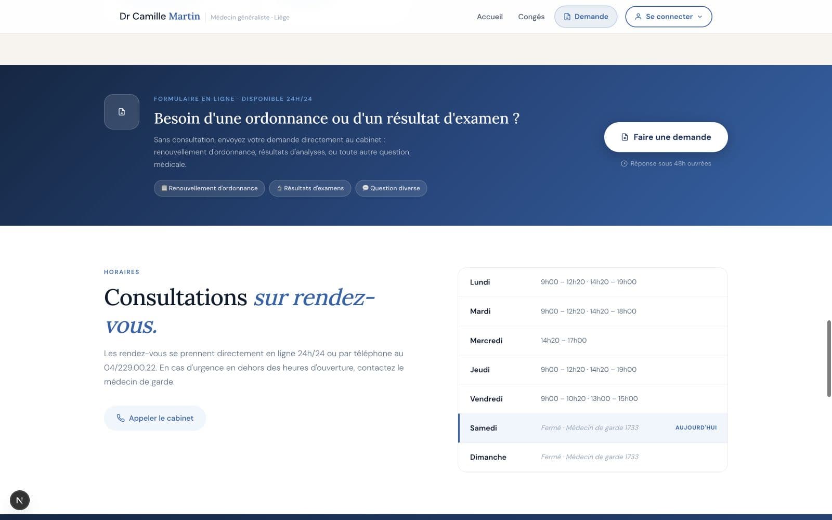Screen dimensions: 832x520
Task: Select the Résultats d'examens chip
Action: click(x=310, y=188)
